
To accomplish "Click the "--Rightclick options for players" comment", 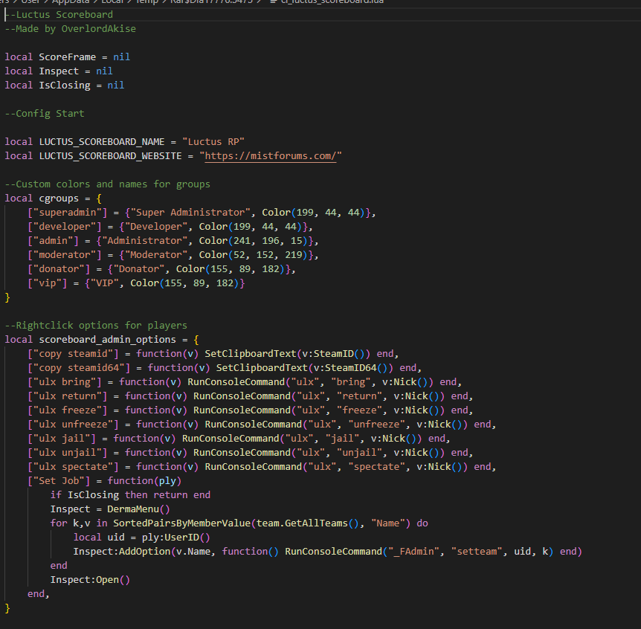I will 96,326.
